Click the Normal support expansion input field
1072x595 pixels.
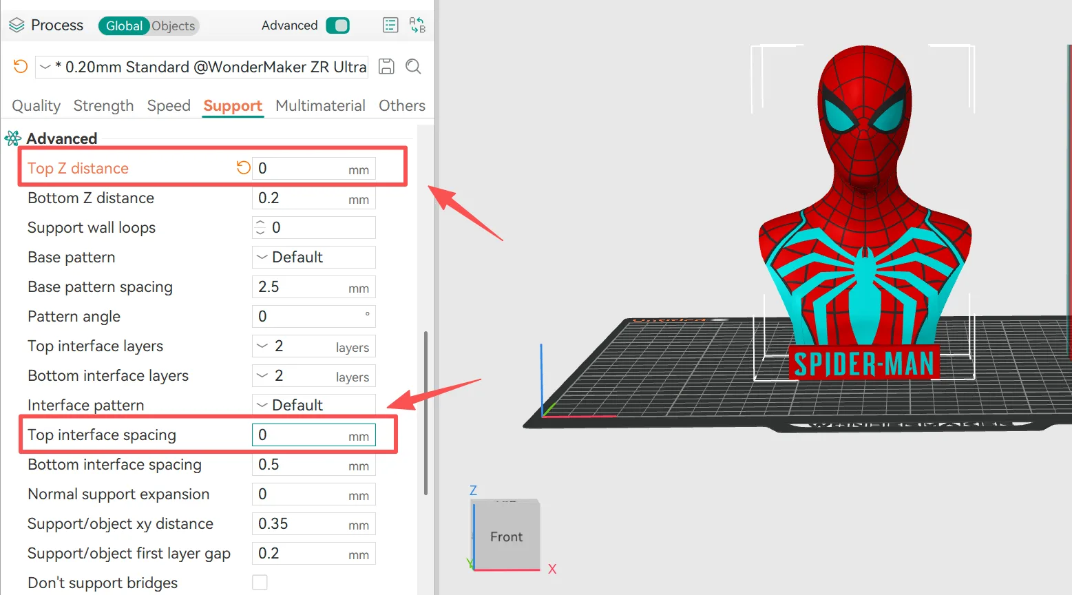[x=314, y=494]
